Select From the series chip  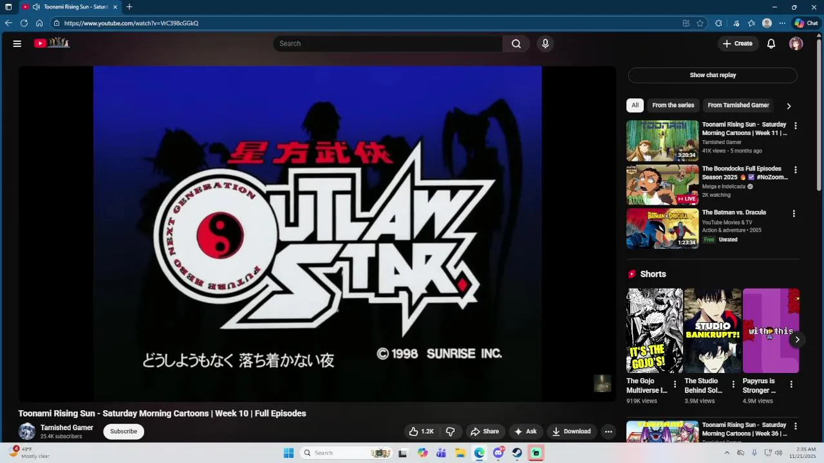click(673, 105)
